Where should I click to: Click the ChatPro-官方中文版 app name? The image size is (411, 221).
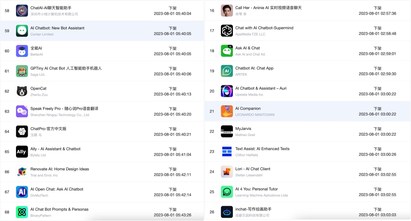click(48, 129)
